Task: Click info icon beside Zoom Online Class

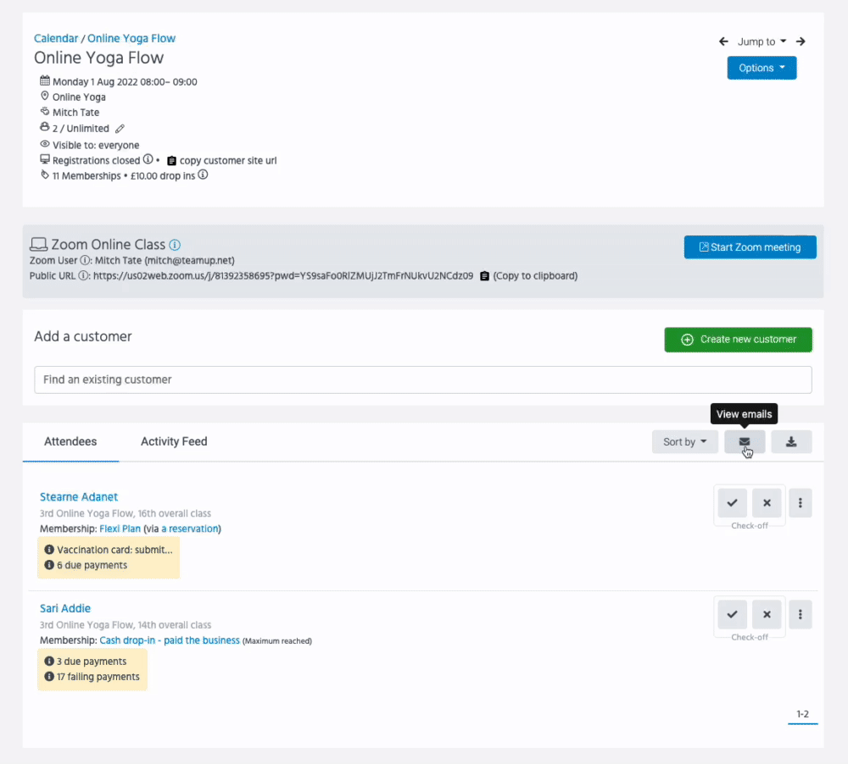Action: tap(175, 245)
